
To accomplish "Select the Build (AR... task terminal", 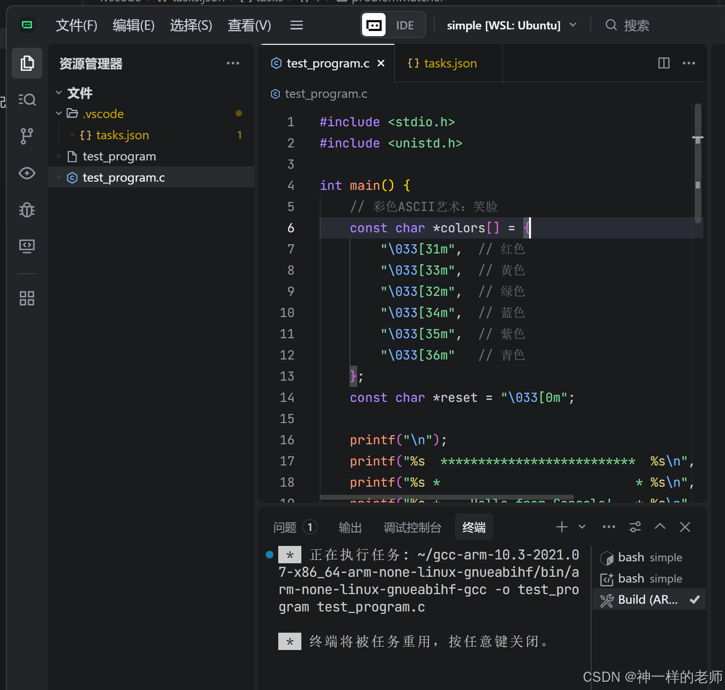I will point(647,600).
